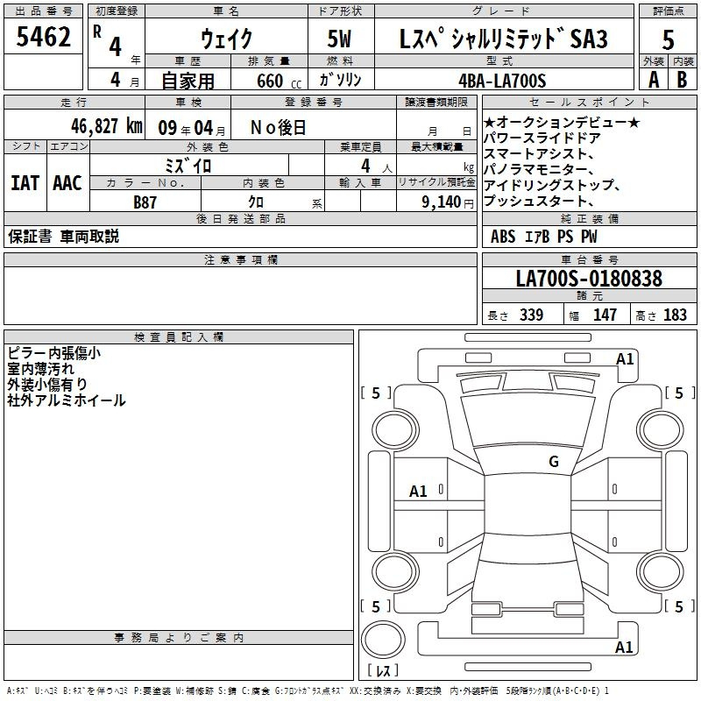Select the fuel type ガソリン
701x701 pixels.
[x=340, y=80]
